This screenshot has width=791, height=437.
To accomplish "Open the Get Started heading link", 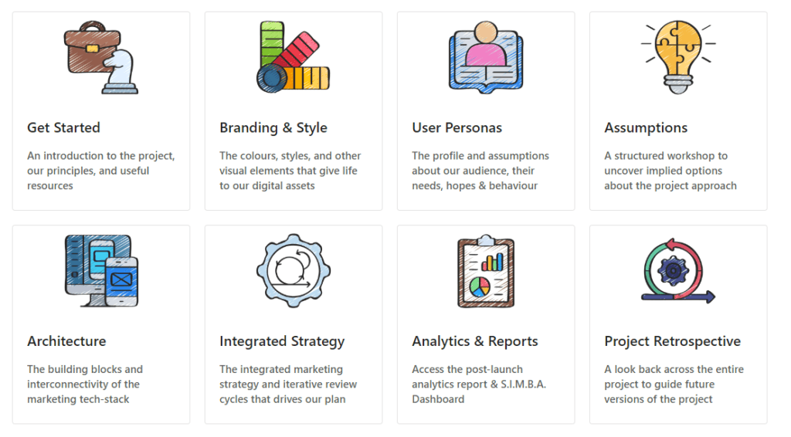I will point(63,127).
